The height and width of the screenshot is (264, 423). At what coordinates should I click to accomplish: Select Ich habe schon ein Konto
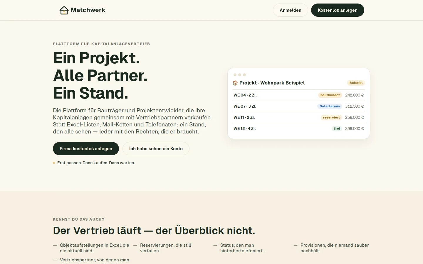click(x=156, y=149)
